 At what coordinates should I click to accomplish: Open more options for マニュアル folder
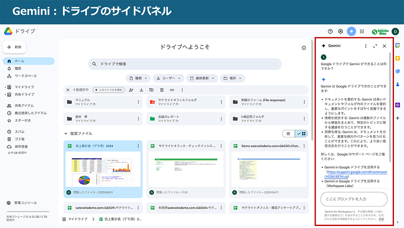point(138,102)
